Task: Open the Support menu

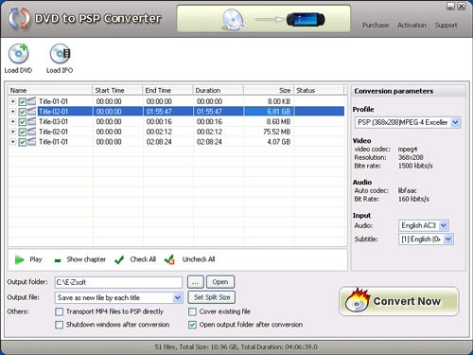Action: [x=446, y=26]
